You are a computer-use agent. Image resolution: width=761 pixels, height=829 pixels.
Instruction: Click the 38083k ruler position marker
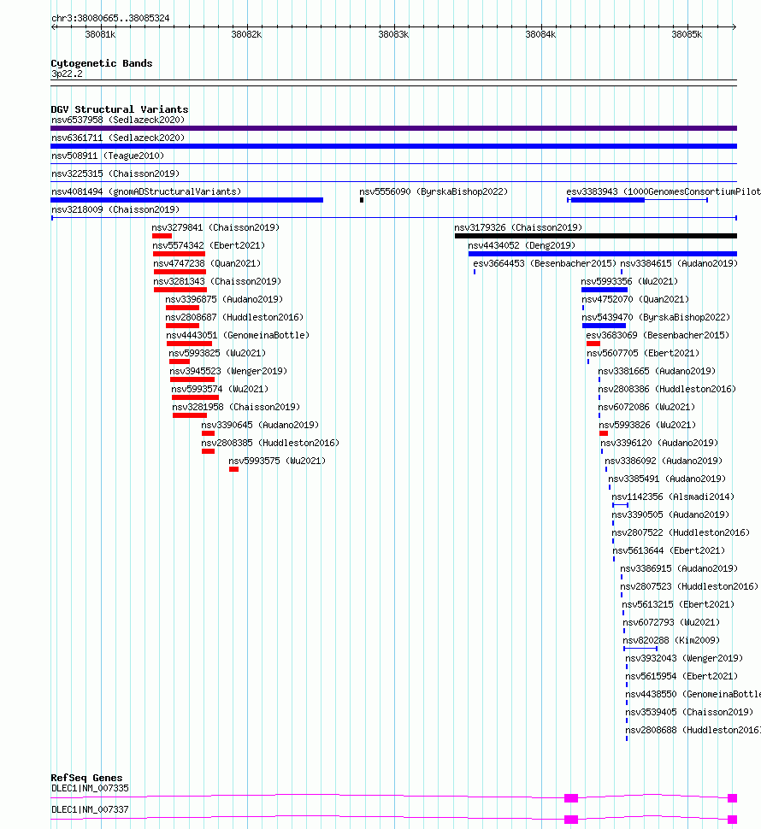(393, 35)
